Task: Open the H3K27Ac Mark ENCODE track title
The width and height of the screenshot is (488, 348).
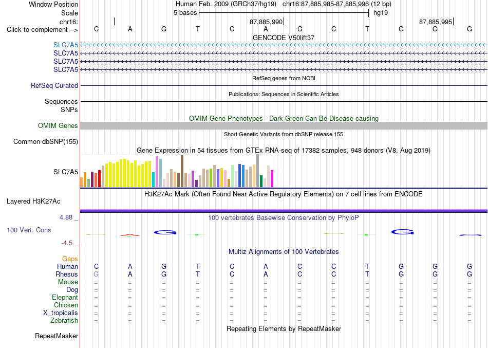Action: tap(284, 194)
